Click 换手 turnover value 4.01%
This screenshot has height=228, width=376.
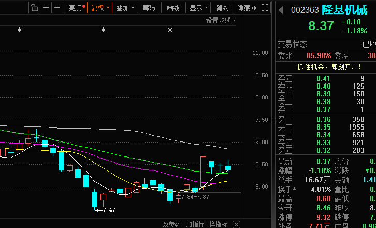[321, 189]
